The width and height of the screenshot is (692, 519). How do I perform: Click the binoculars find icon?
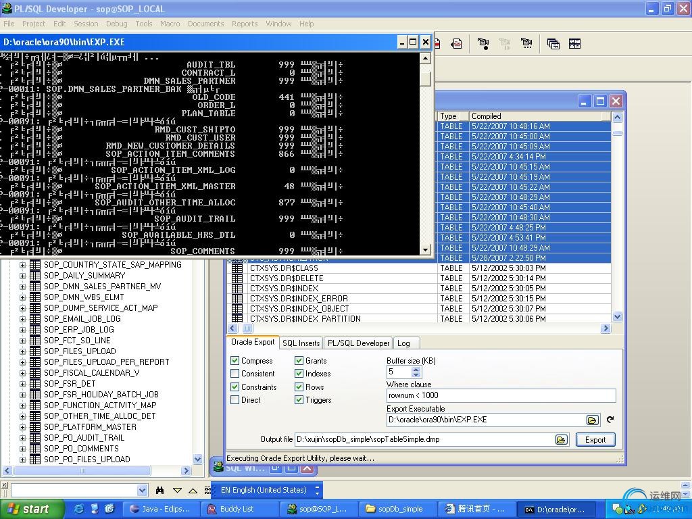[159, 491]
